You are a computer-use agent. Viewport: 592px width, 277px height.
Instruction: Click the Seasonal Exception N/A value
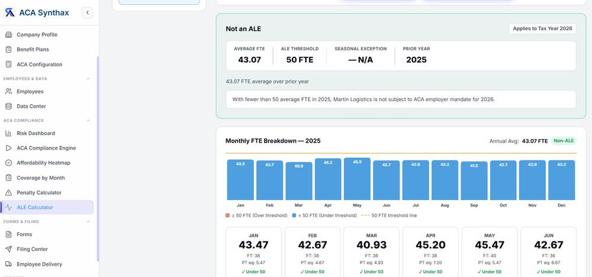pos(361,60)
